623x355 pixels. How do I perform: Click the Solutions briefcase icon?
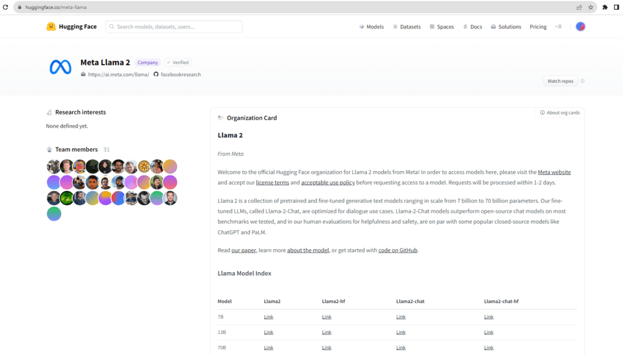coord(494,27)
